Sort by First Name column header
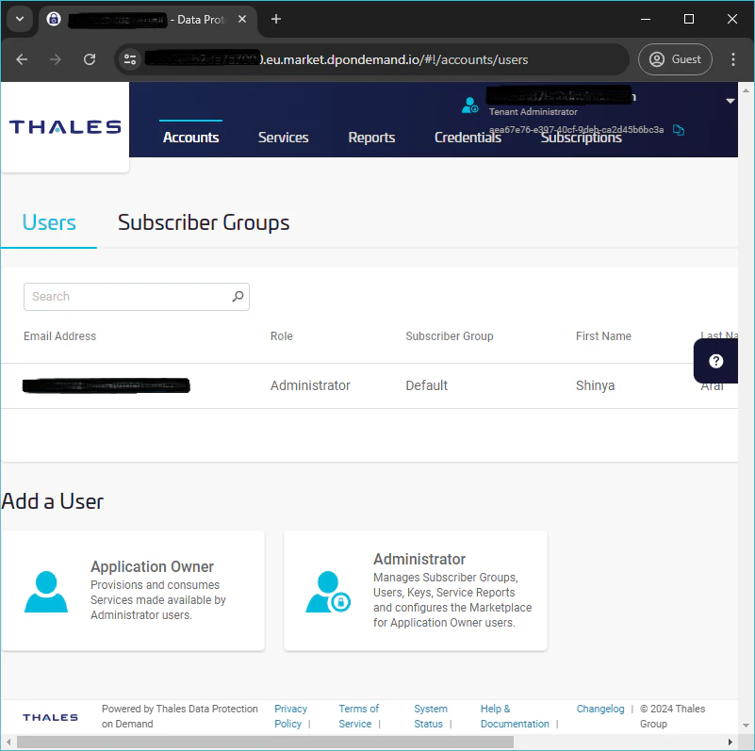The width and height of the screenshot is (755, 751). click(x=603, y=336)
